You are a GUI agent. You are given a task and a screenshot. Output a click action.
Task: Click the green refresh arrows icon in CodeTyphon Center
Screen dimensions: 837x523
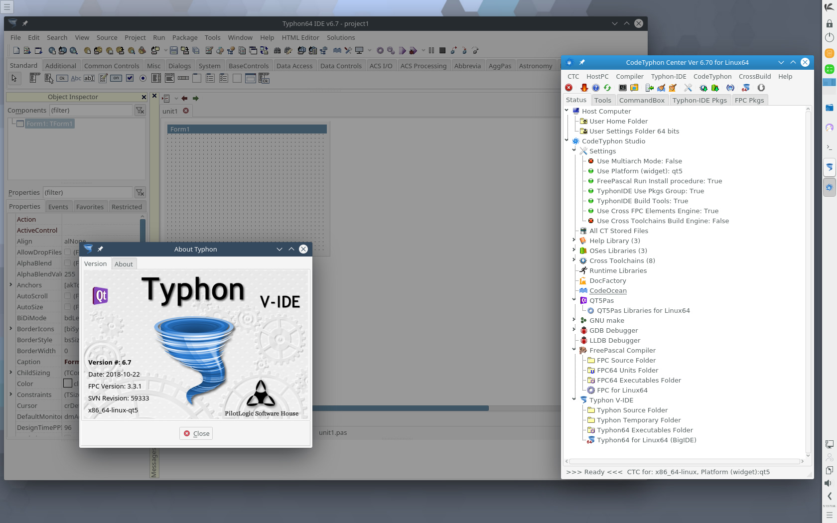click(607, 88)
